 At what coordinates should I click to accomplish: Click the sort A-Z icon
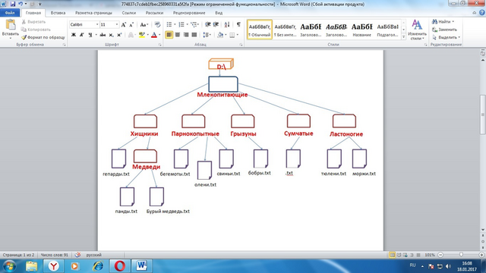227,24
